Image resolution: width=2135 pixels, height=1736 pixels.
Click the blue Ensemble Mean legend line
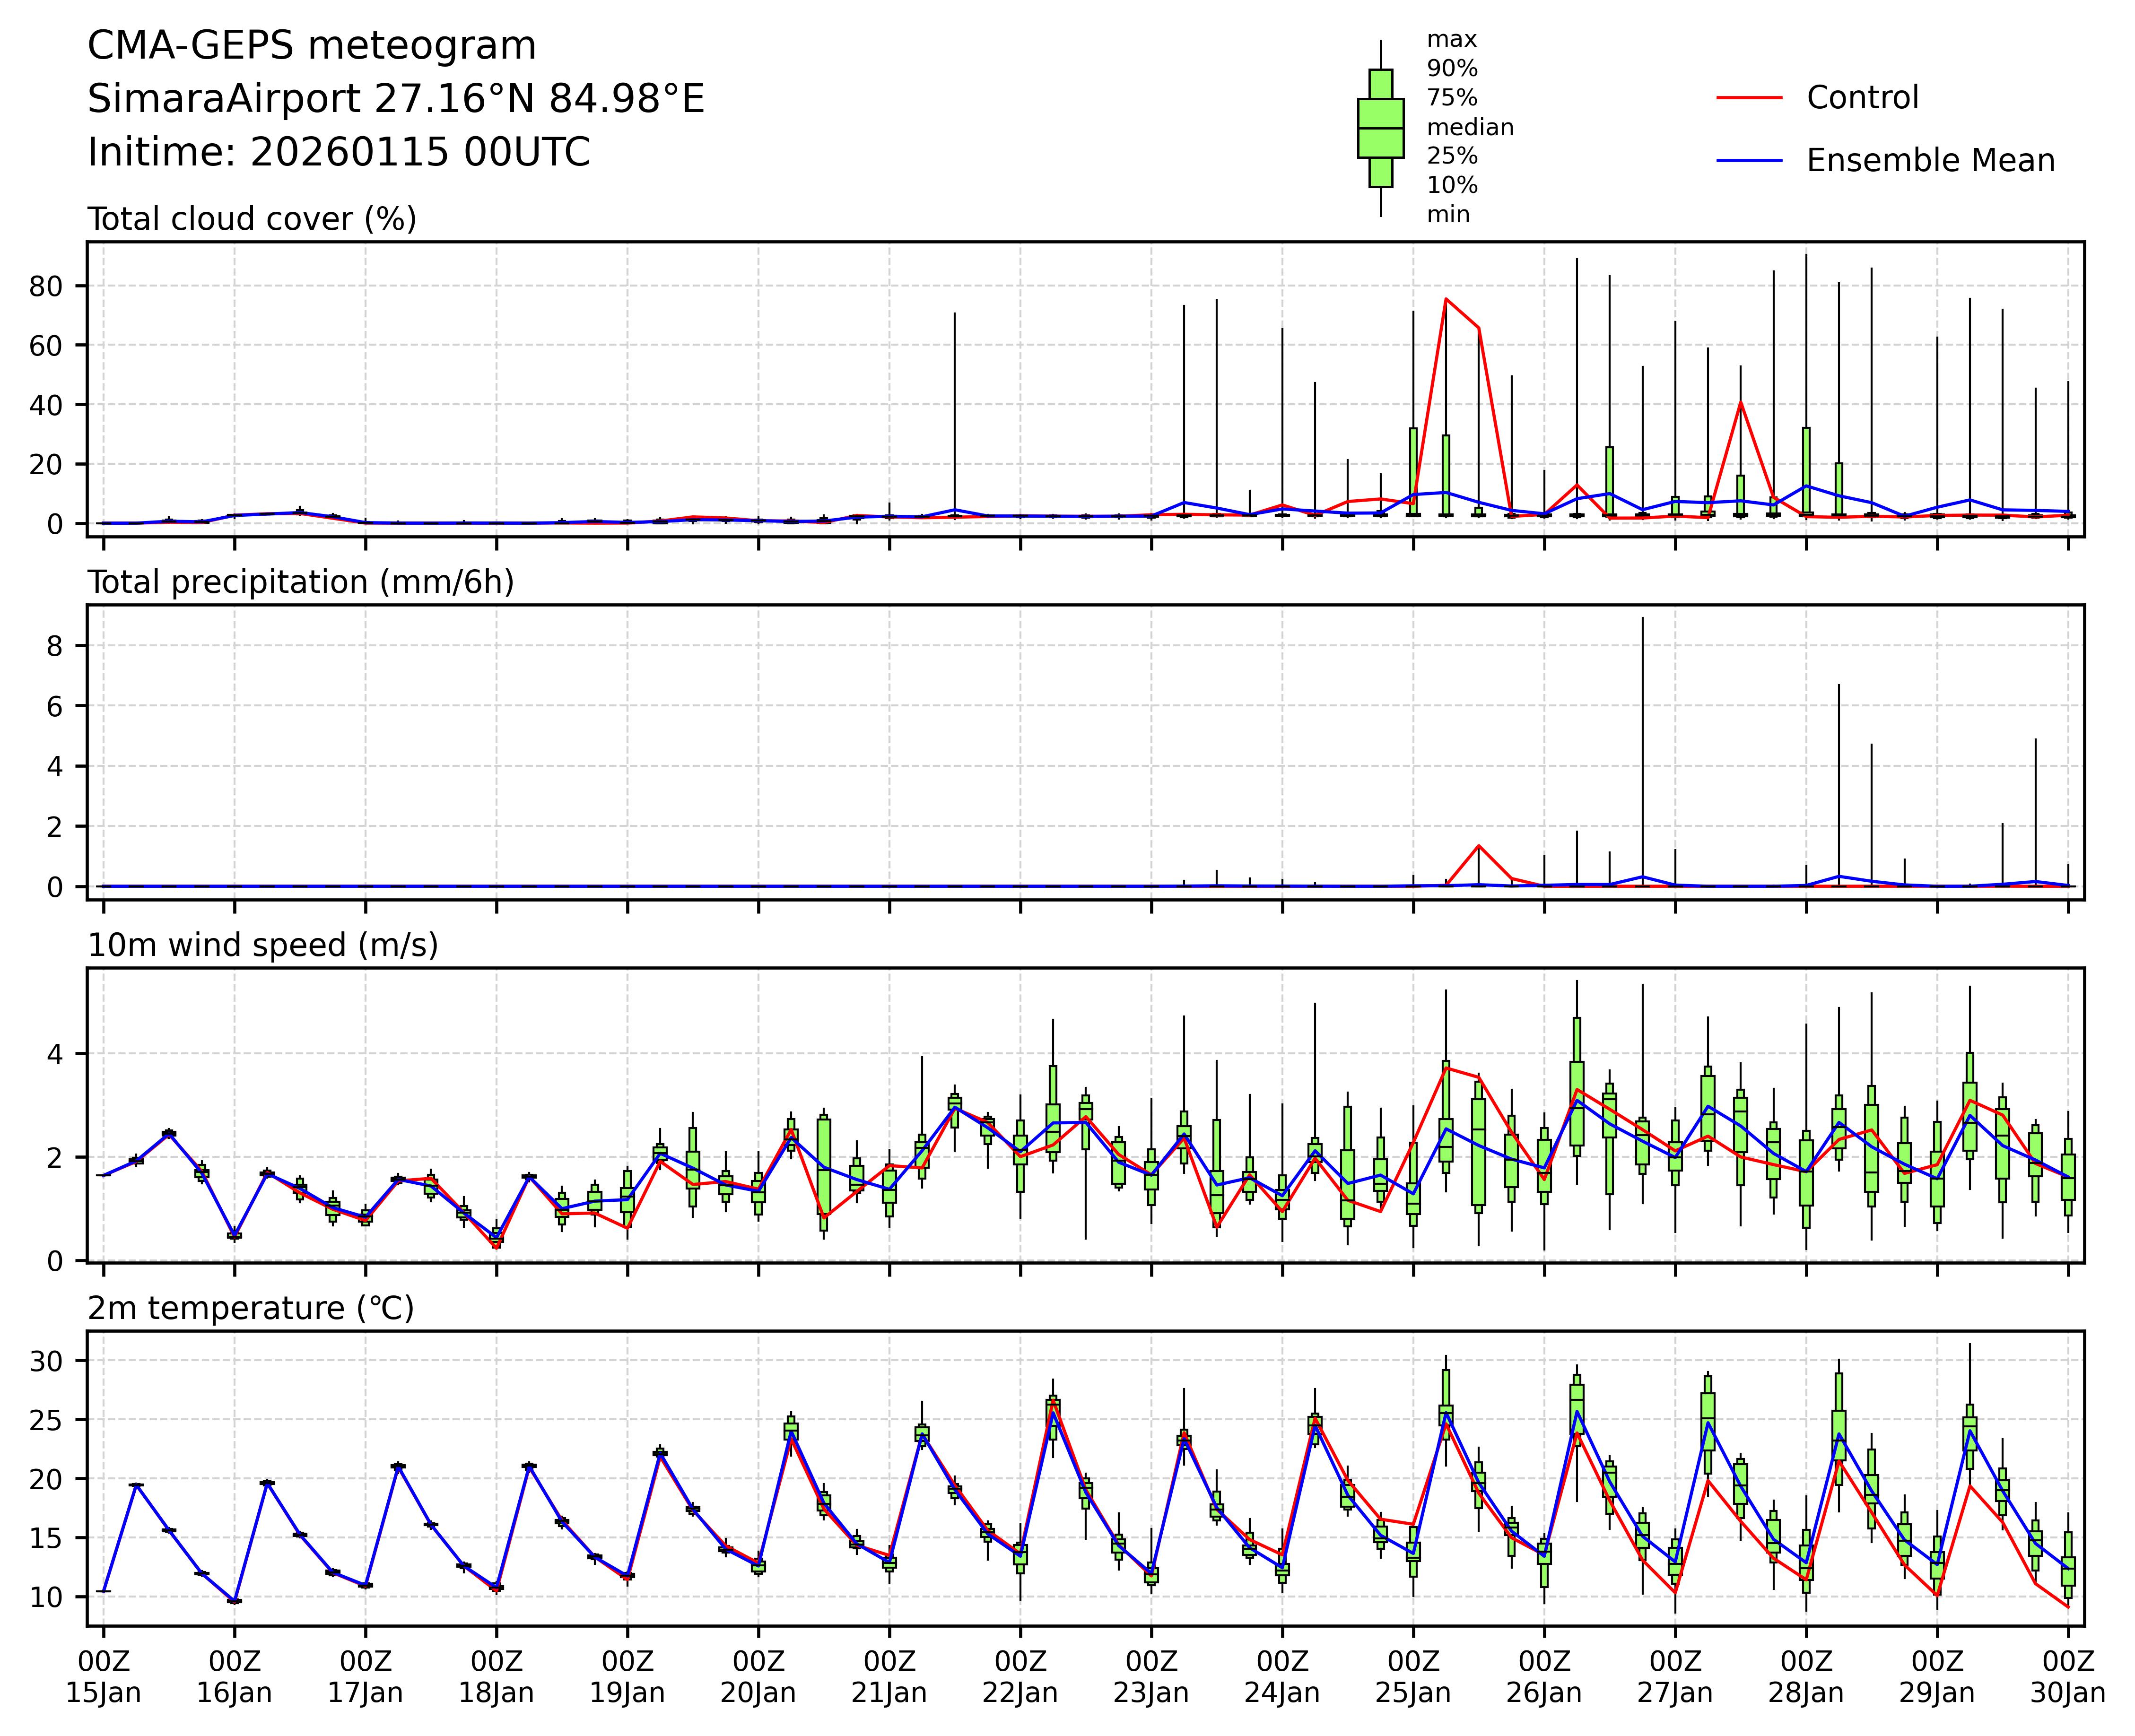1749,160
